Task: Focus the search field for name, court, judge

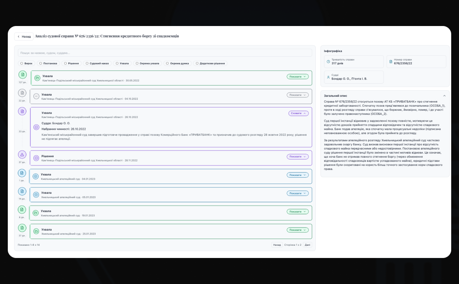Action: [165, 53]
